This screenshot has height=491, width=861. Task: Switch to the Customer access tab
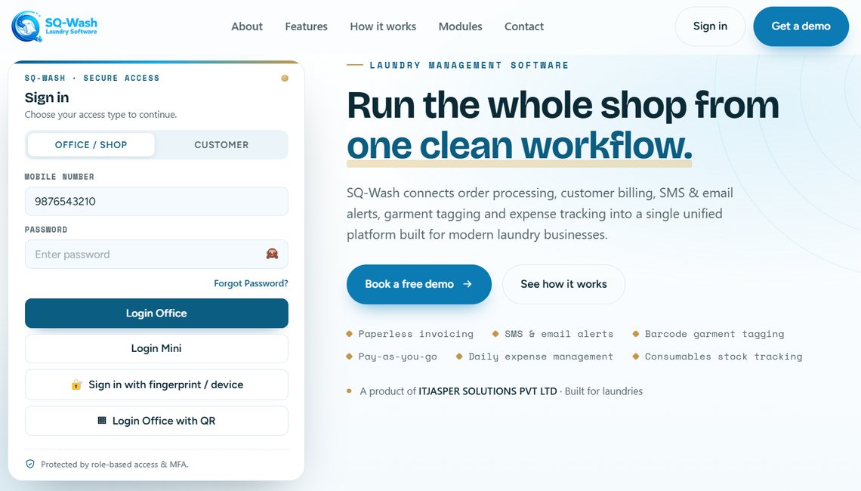click(221, 144)
